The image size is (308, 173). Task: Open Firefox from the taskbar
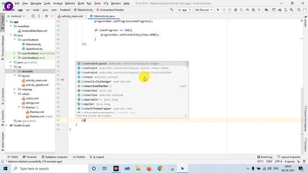(149, 169)
